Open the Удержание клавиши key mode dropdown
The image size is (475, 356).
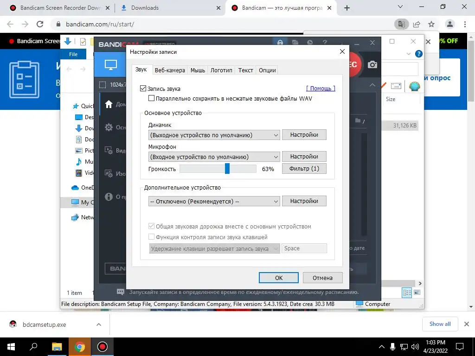click(x=214, y=248)
